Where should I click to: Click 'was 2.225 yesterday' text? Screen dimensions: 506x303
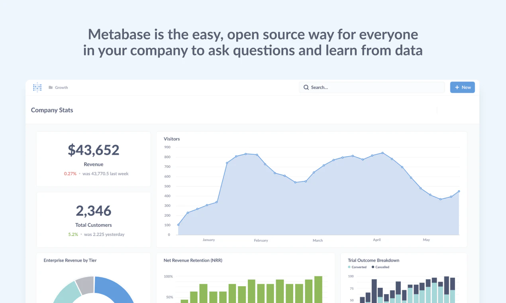tap(104, 234)
